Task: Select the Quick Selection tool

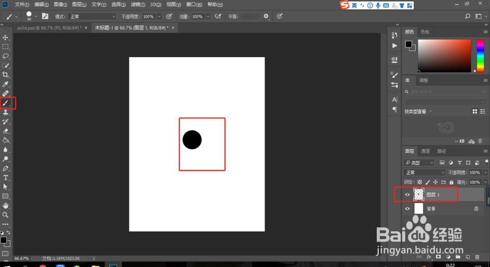Action: 5,66
